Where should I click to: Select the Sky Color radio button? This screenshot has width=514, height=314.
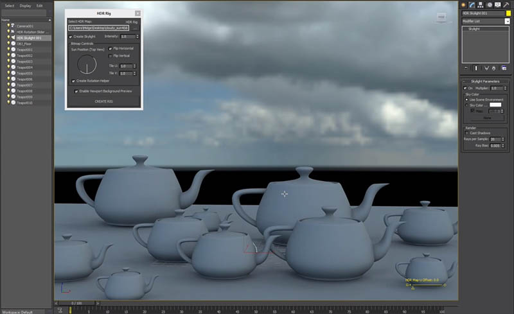click(466, 105)
